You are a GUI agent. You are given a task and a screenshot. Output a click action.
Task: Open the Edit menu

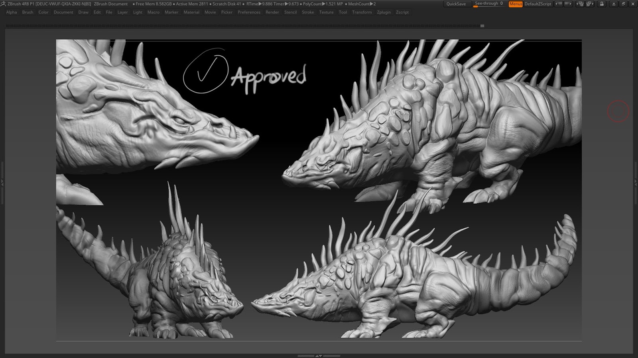coord(97,12)
